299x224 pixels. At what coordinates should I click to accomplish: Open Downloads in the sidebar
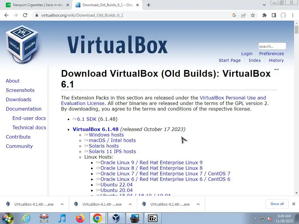pos(18,99)
